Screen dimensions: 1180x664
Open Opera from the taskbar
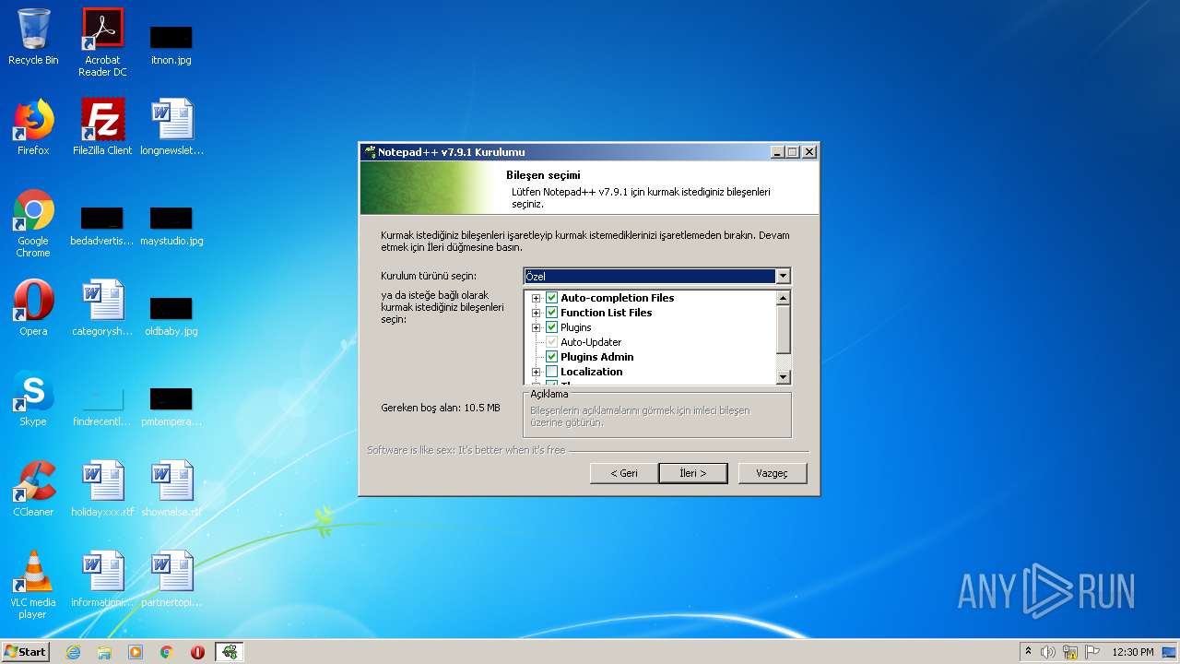197,652
